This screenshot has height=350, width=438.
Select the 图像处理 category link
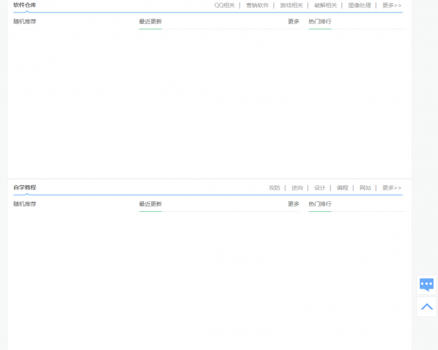pos(359,6)
